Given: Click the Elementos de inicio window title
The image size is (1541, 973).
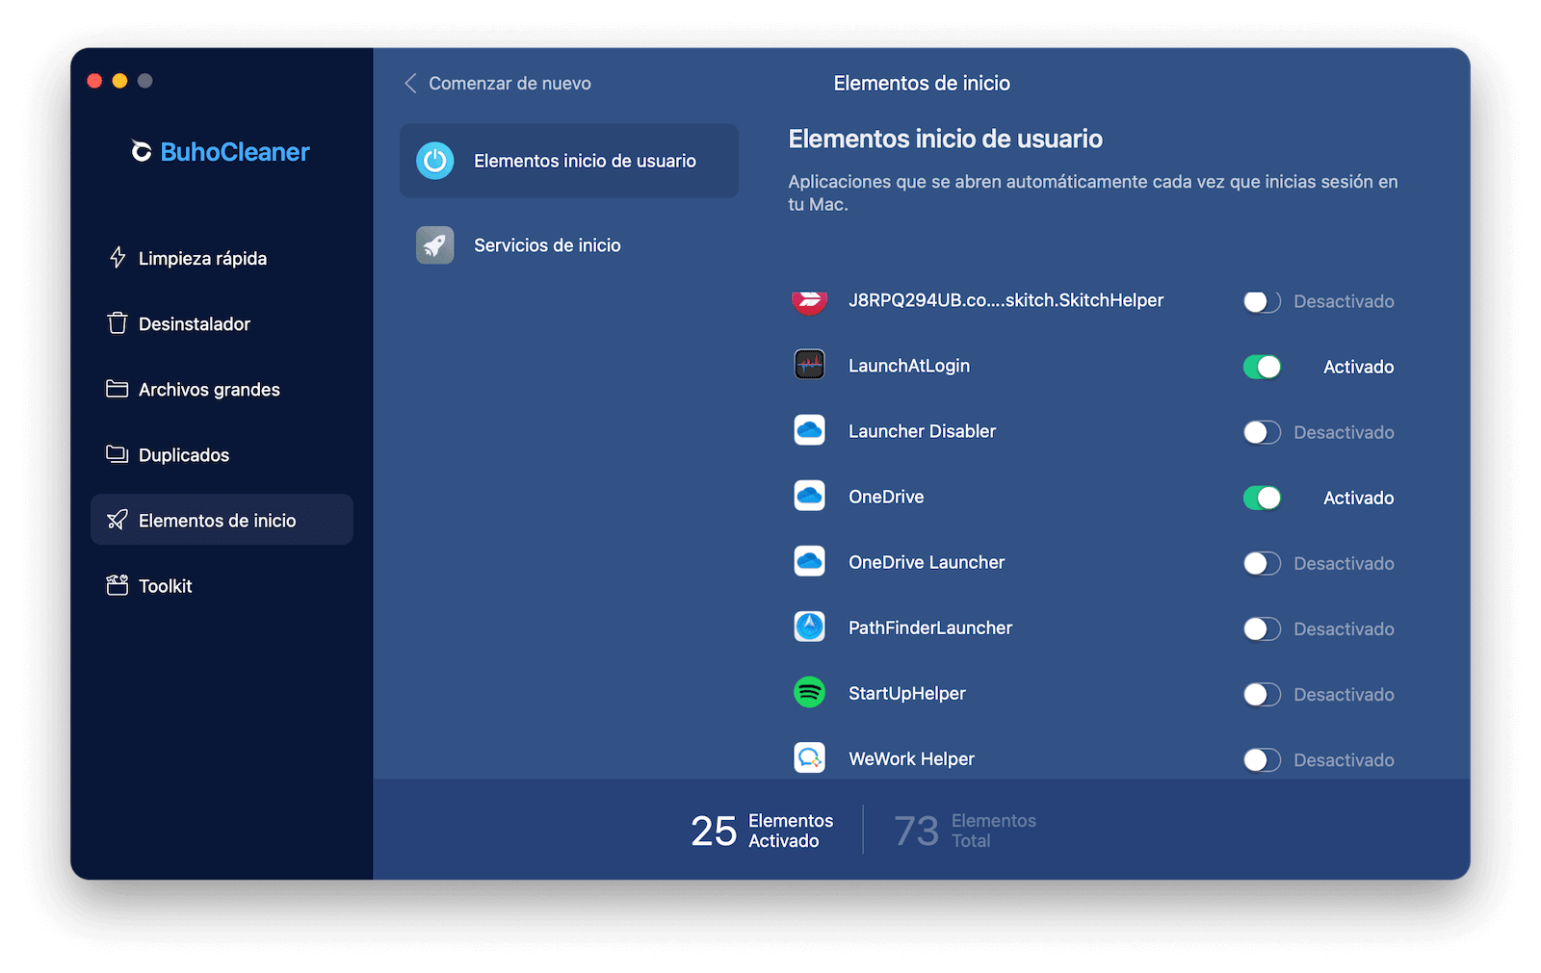Looking at the screenshot, I should tap(922, 84).
